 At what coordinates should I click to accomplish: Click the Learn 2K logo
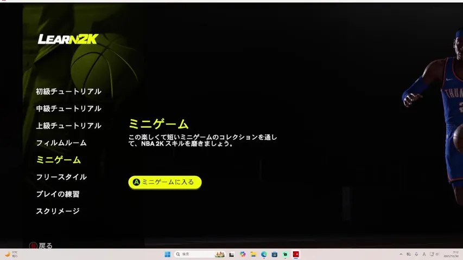68,39
